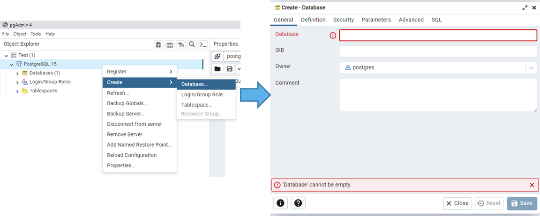The width and height of the screenshot is (540, 216).
Task: Choose Login/Group Role... from Create submenu
Action: pos(206,94)
